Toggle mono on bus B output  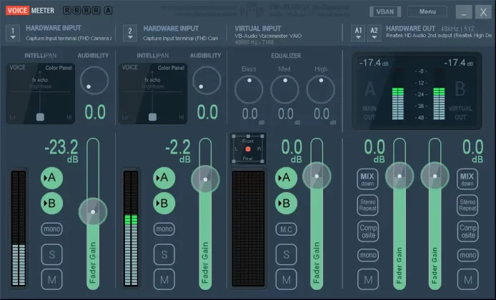pyautogui.click(x=467, y=255)
